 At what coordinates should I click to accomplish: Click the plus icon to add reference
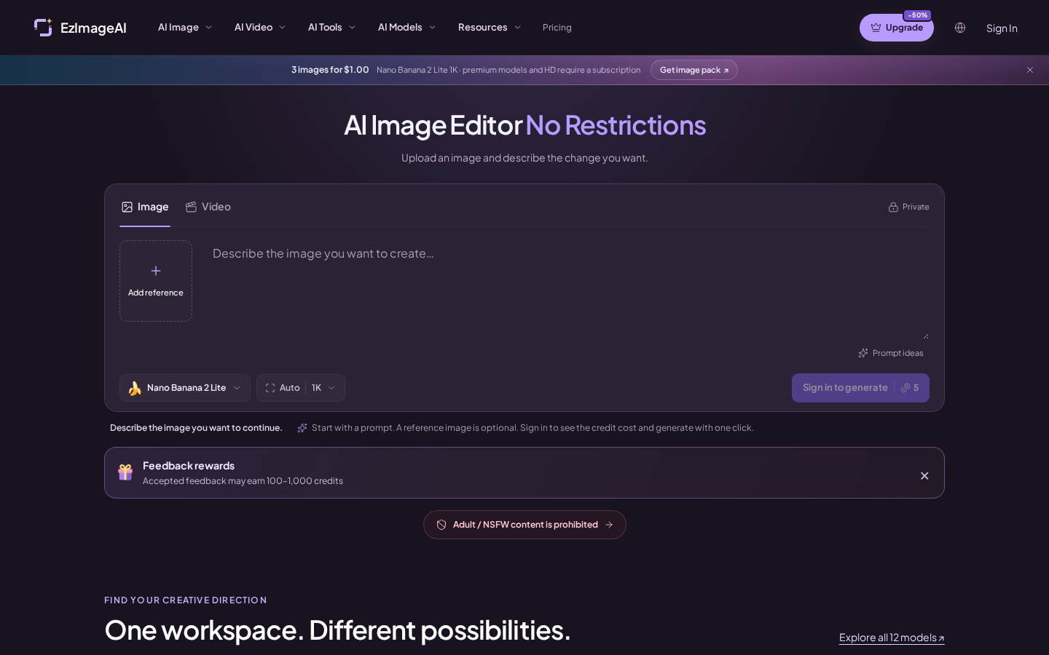pyautogui.click(x=156, y=271)
